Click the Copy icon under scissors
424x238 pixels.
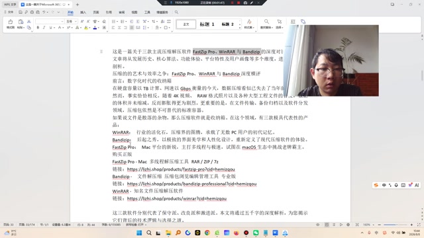click(x=29, y=28)
